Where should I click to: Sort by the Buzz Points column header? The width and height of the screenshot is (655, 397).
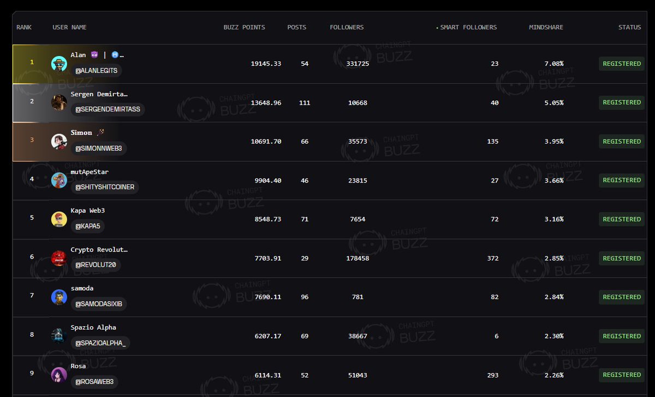[244, 27]
